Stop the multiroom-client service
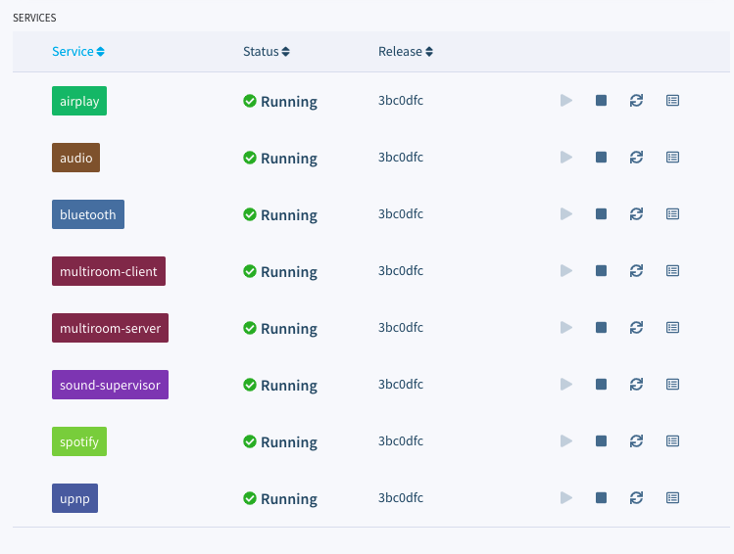 [601, 271]
